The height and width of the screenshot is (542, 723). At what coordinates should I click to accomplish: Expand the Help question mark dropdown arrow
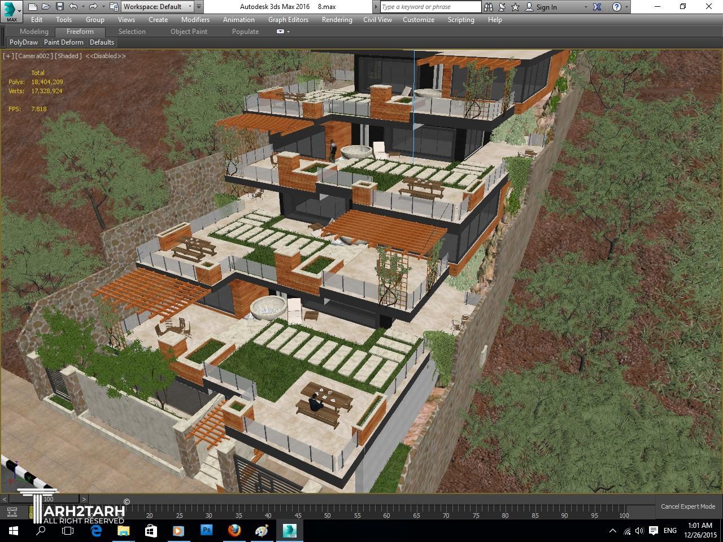click(x=626, y=7)
